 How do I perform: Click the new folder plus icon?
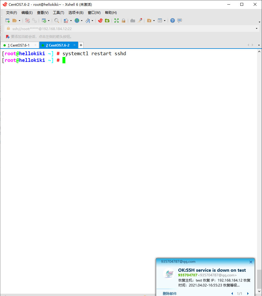click(x=149, y=21)
